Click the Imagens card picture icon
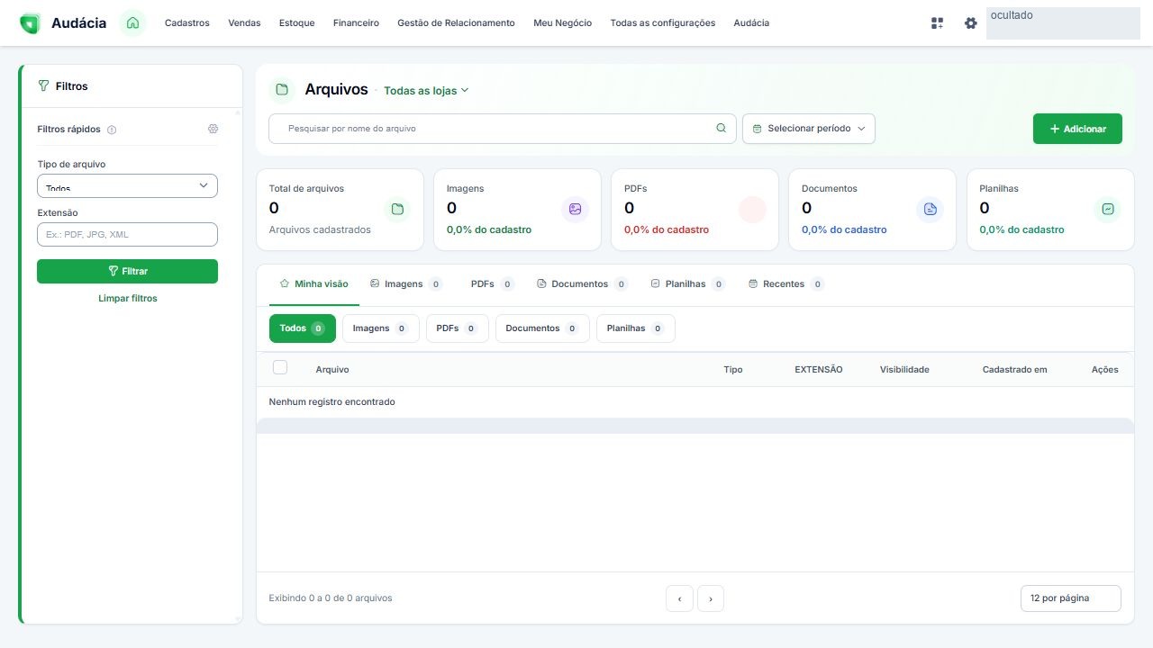 (x=575, y=210)
